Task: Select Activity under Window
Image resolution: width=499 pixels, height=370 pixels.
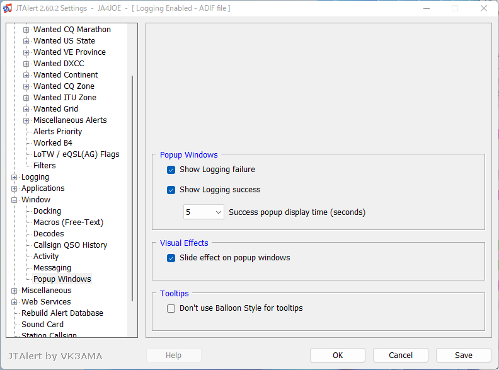Action: click(x=46, y=257)
